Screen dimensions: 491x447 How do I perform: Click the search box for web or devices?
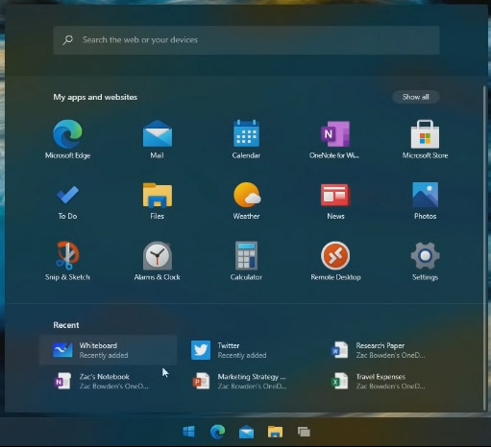[x=246, y=40]
